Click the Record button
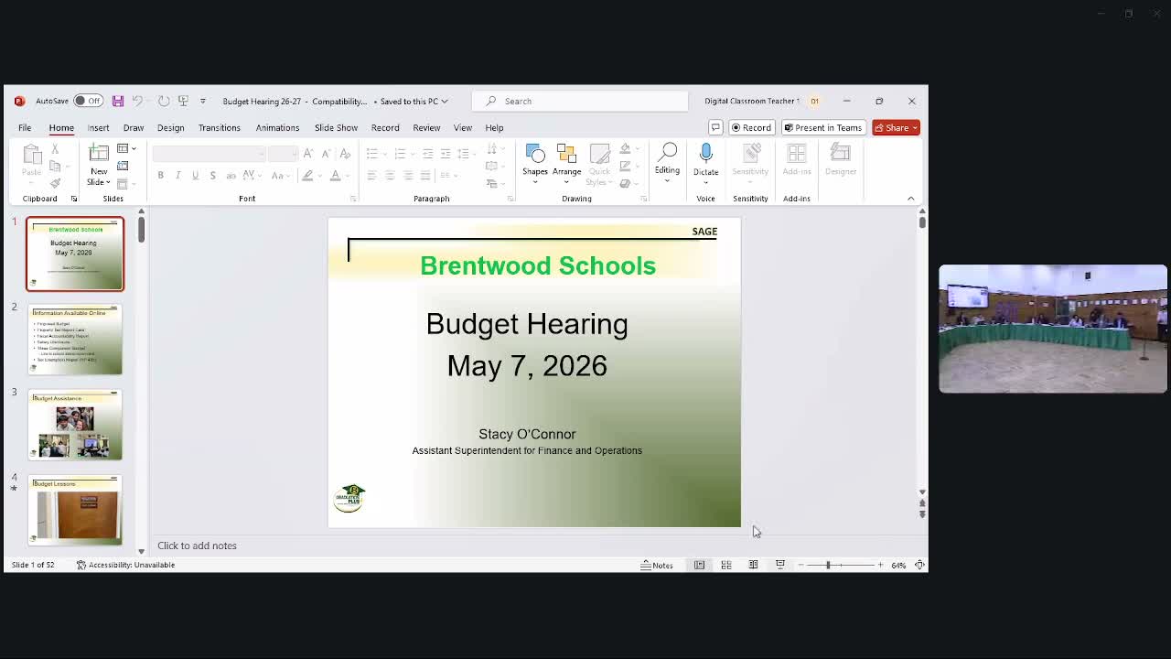This screenshot has height=659, width=1171. 751,127
